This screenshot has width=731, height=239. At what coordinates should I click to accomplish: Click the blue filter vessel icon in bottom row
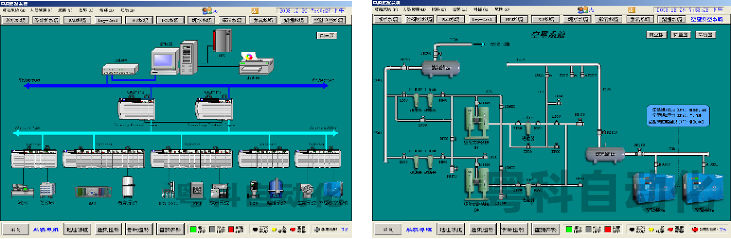click(275, 188)
